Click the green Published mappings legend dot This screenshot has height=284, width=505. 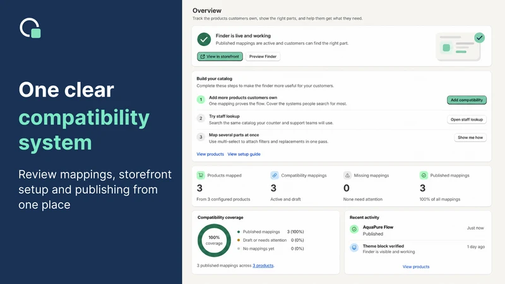239,232
